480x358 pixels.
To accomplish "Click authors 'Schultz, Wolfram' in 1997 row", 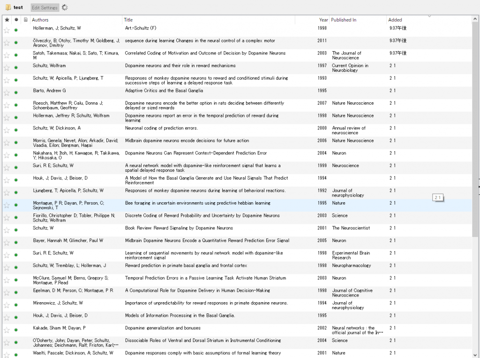I will 49,66.
